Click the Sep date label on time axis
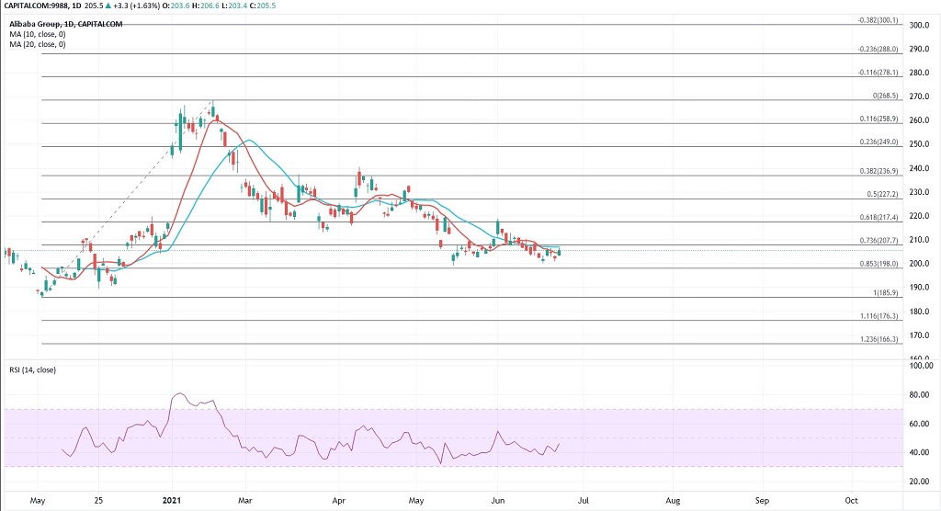 [x=762, y=500]
